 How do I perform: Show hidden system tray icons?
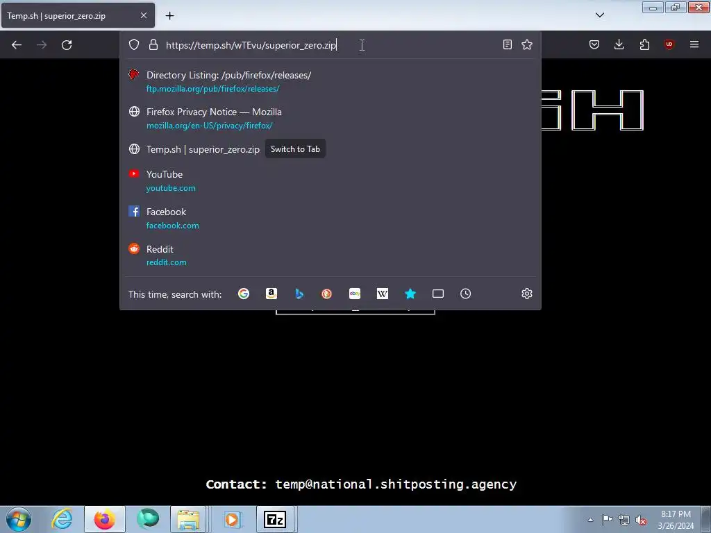590,520
